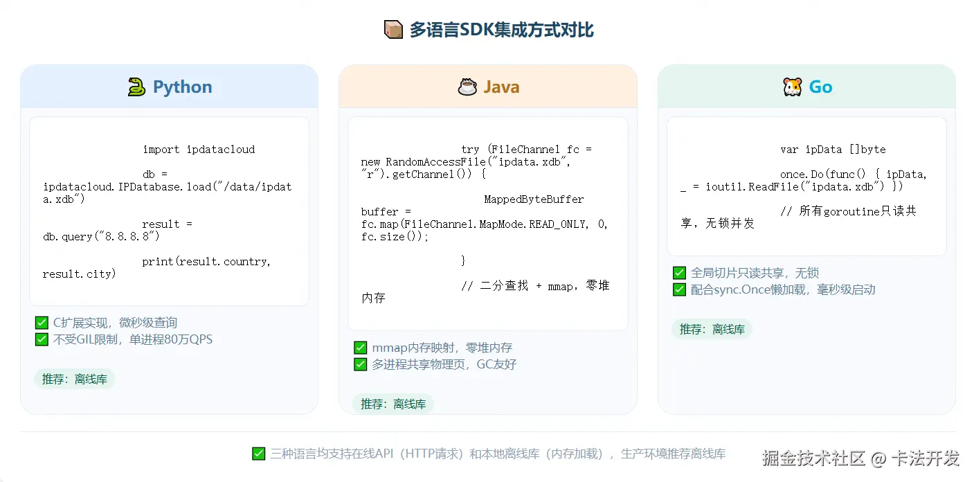This screenshot has width=974, height=482.
Task: Expand the Java code example panel
Action: tap(487, 223)
